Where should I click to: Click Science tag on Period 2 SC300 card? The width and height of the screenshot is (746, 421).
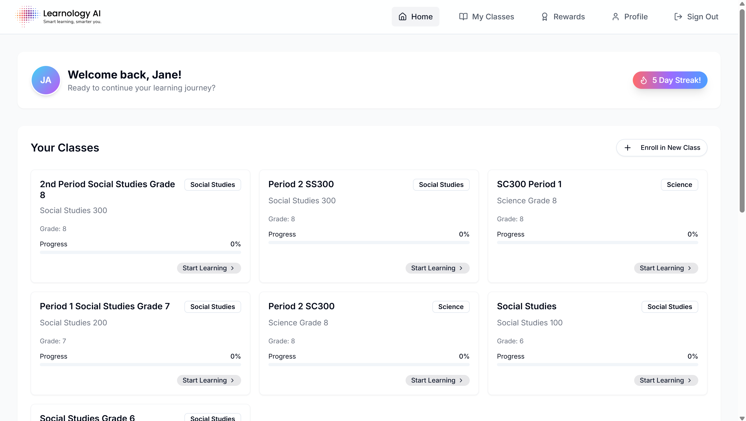pos(451,307)
